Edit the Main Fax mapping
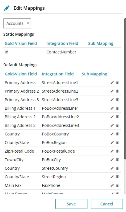 tap(112, 185)
